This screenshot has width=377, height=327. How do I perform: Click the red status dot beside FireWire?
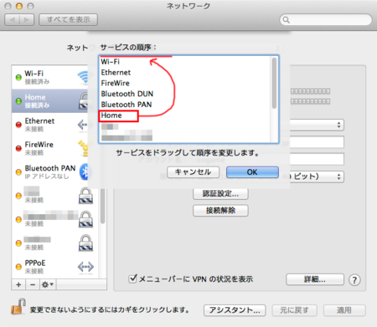pyautogui.click(x=18, y=148)
